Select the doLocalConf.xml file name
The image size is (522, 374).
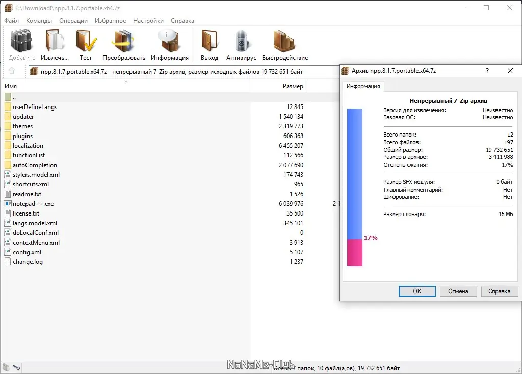click(x=36, y=232)
